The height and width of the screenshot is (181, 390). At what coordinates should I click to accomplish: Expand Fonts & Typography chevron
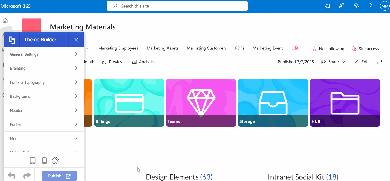[x=76, y=82]
